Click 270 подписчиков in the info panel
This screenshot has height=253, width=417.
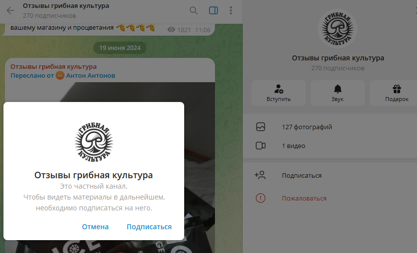pos(338,68)
